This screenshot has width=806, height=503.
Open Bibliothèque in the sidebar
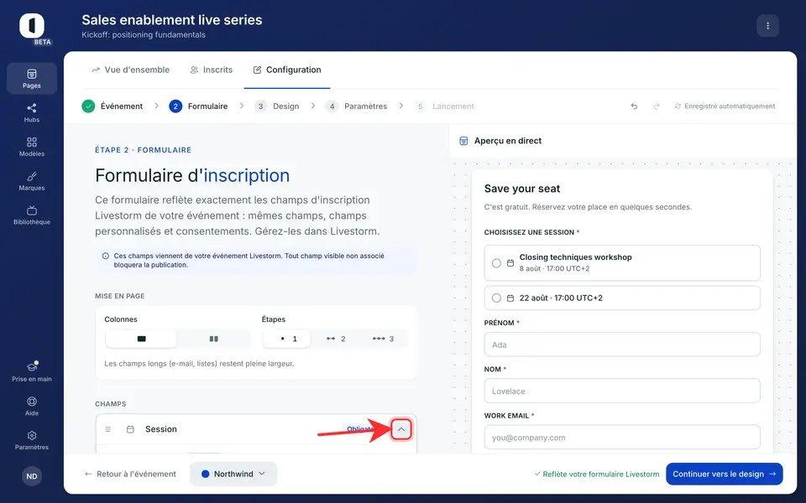32,215
